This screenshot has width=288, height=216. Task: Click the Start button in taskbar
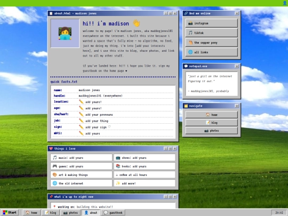tap(10, 212)
